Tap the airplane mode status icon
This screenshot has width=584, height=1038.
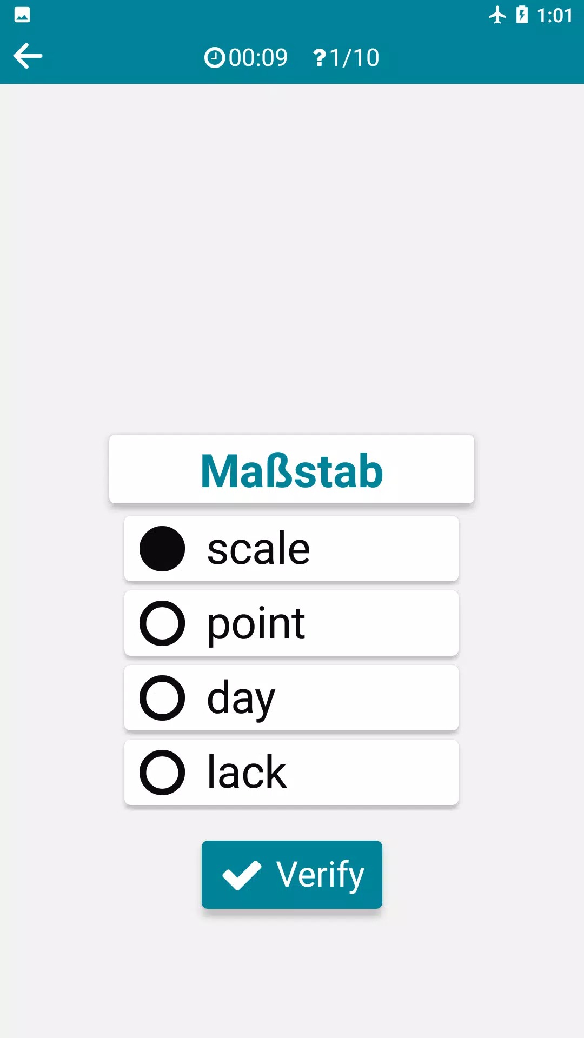[x=497, y=15]
